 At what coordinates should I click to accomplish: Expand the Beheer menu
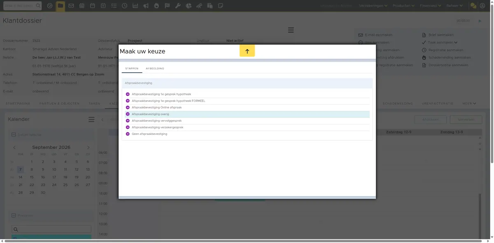pyautogui.click(x=454, y=6)
